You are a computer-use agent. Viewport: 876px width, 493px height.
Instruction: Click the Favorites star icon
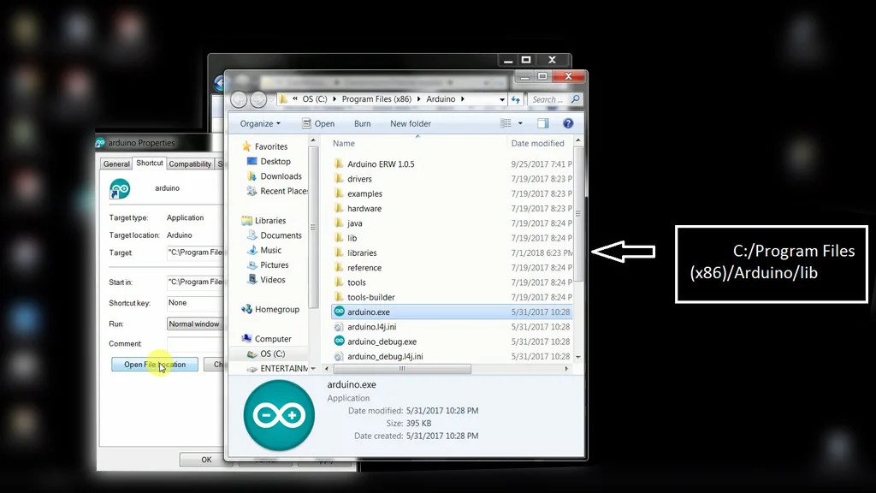point(246,146)
